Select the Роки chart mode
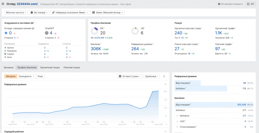 [x=40, y=76]
